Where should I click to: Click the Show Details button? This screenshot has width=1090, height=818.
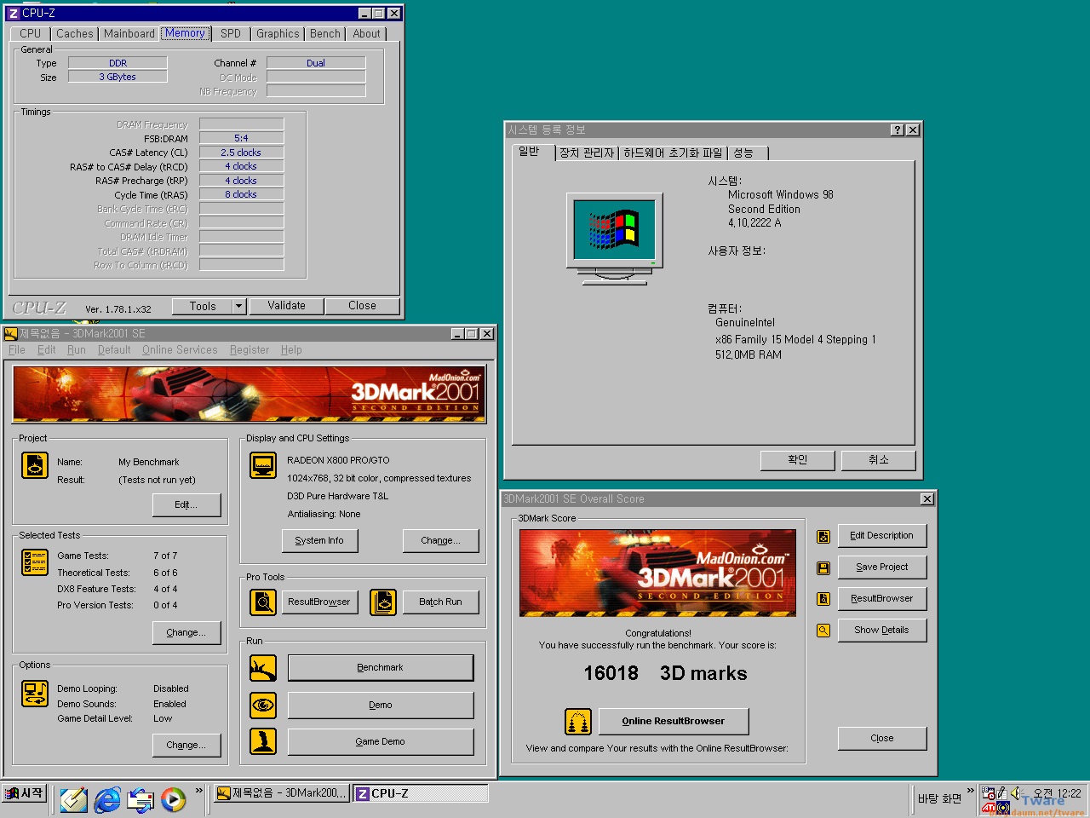tap(882, 631)
